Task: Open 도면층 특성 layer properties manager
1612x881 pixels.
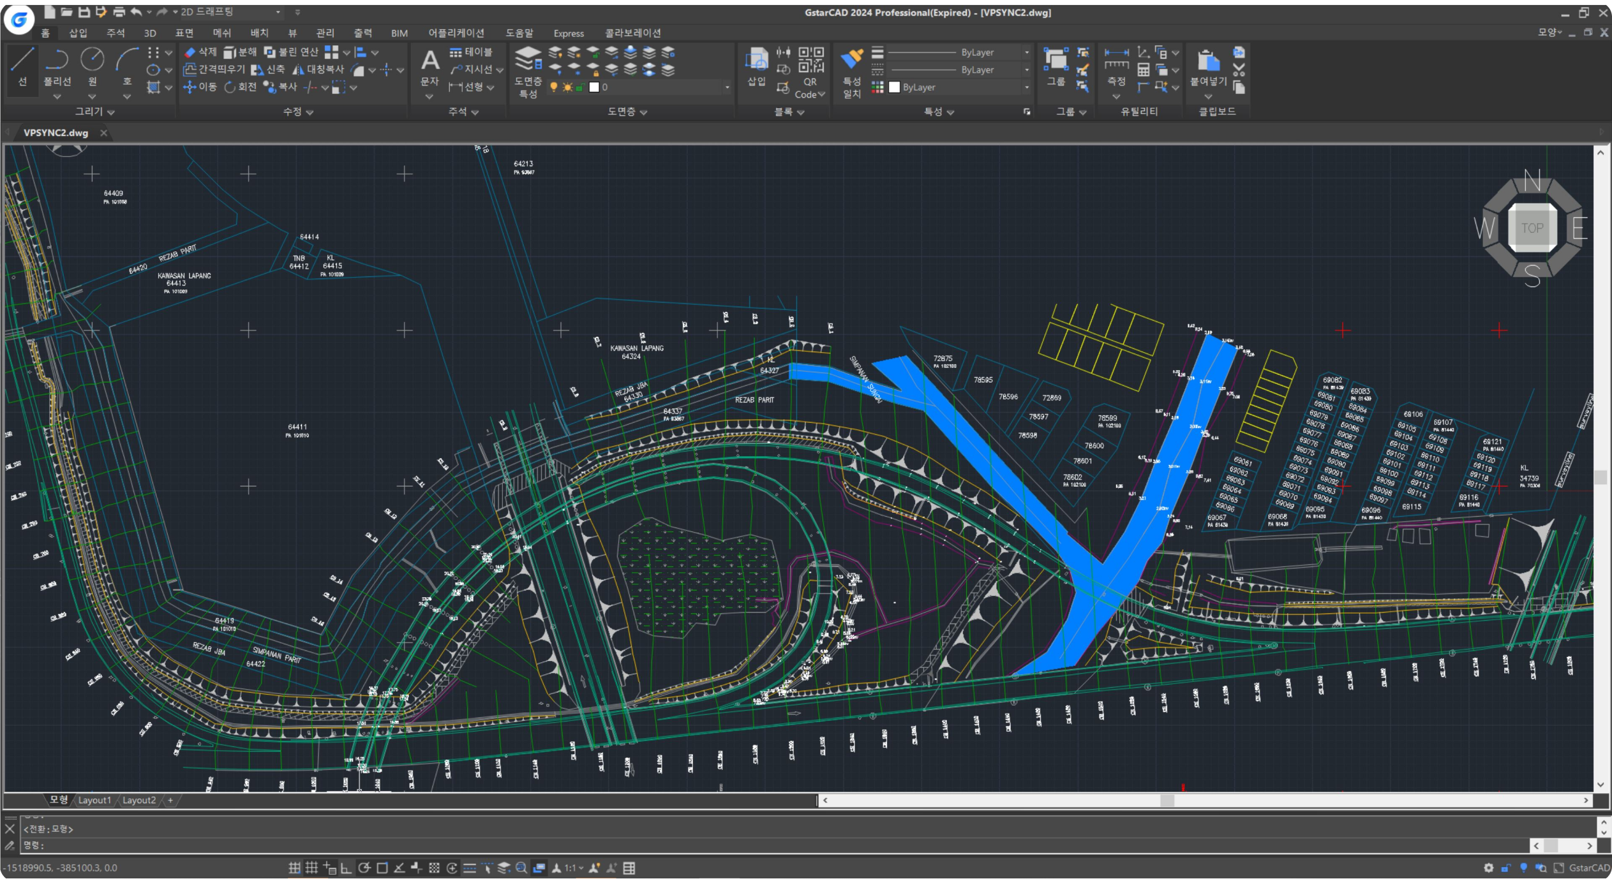Action: pyautogui.click(x=528, y=71)
